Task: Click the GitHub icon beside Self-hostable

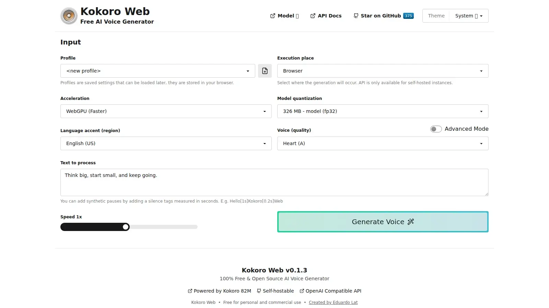Action: pos(259,291)
